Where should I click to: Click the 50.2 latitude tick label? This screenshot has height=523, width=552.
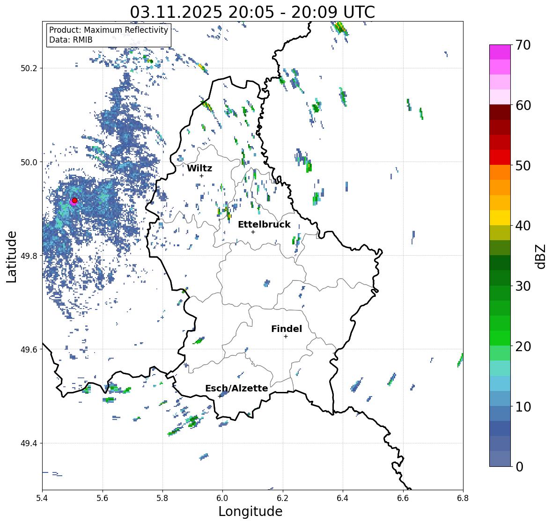click(x=29, y=68)
